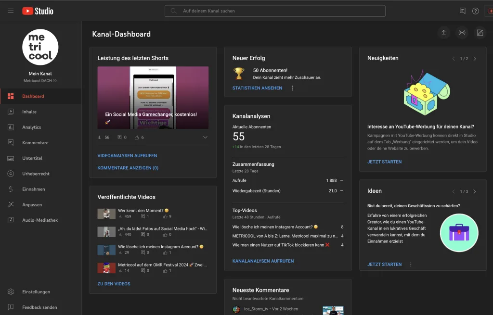
Task: Click the Einnahmen dollar icon
Action: 11,189
